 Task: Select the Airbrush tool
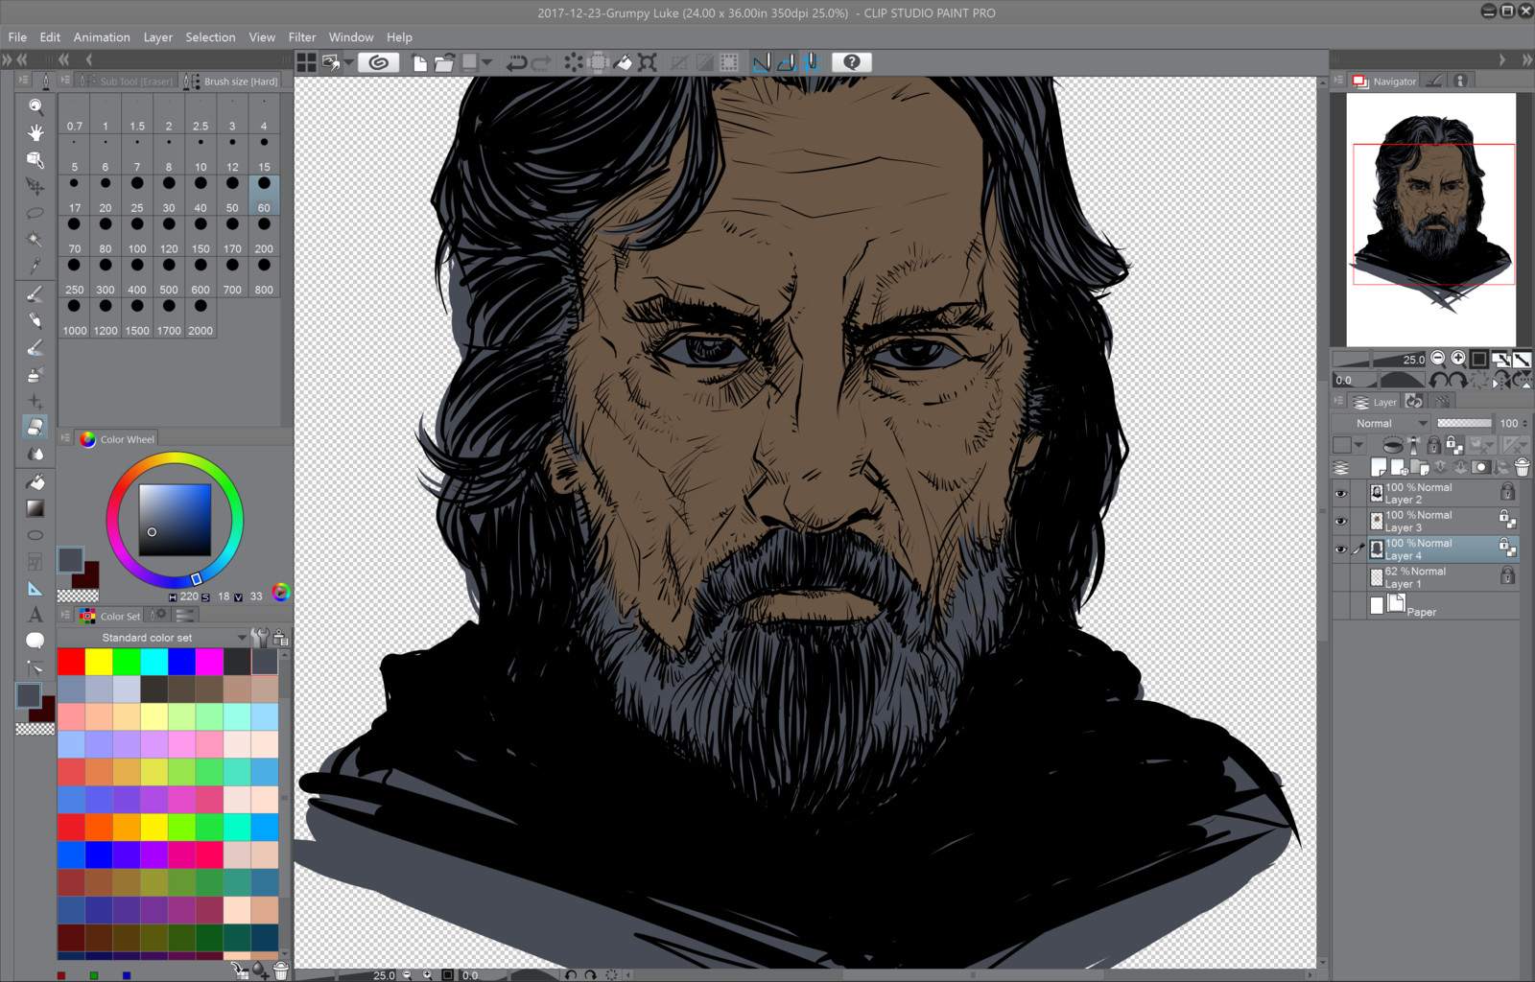pos(35,374)
